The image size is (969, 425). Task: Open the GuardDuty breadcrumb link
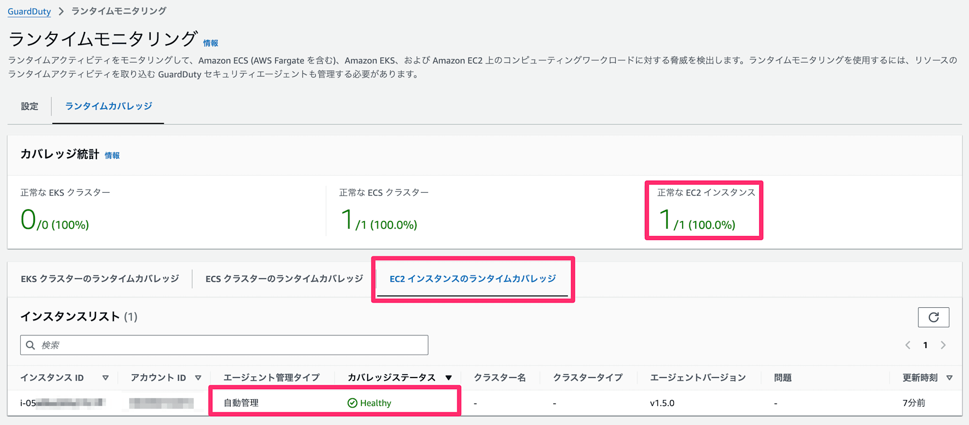point(29,11)
